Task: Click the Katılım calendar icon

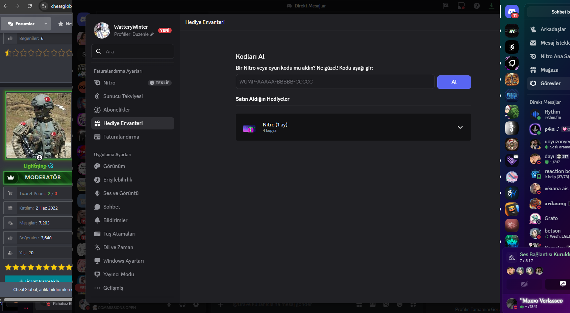Action: coord(10,208)
